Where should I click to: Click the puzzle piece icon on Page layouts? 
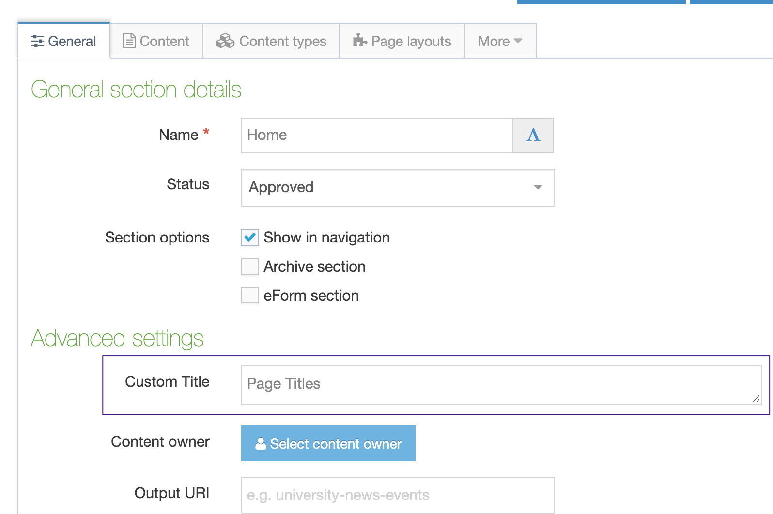pos(360,41)
